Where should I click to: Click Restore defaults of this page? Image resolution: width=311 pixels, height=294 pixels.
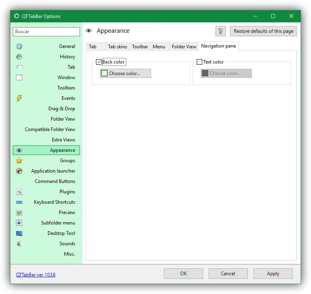click(263, 31)
